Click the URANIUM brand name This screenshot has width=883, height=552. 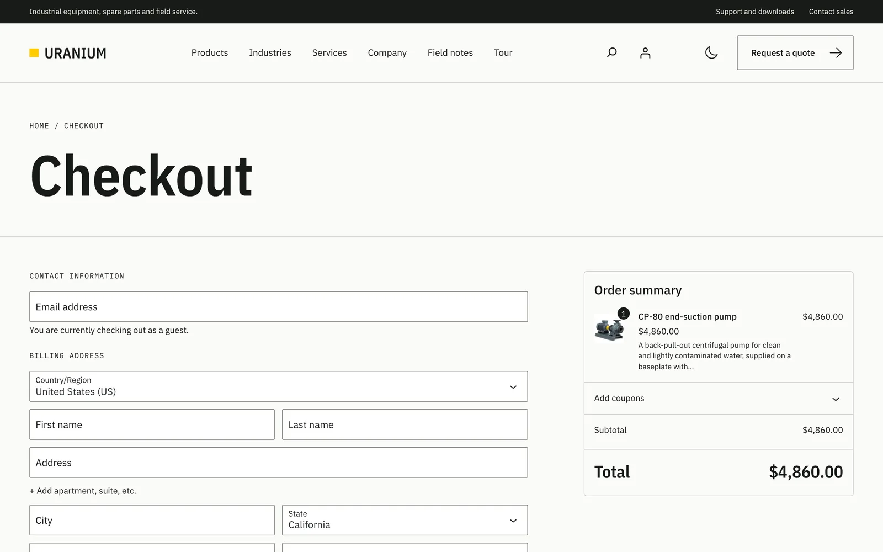click(x=76, y=54)
